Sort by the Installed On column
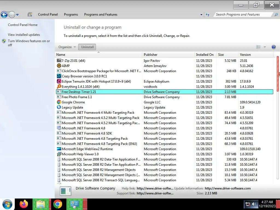The image size is (280, 210). pos(205,55)
